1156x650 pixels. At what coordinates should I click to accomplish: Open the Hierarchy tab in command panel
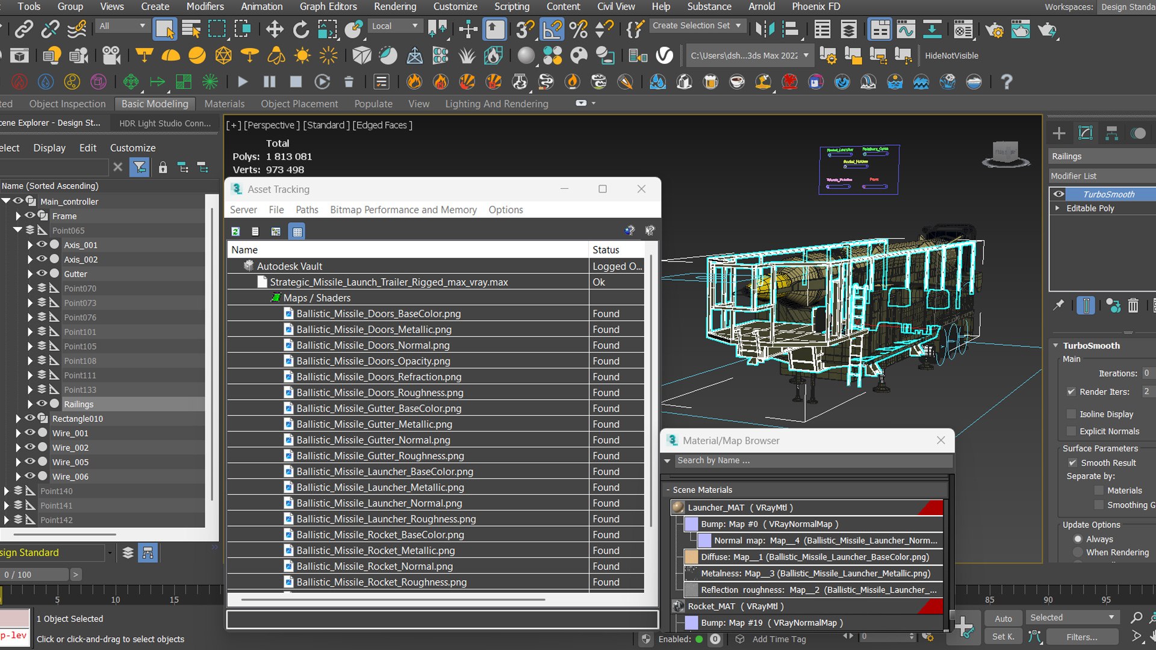tap(1111, 133)
